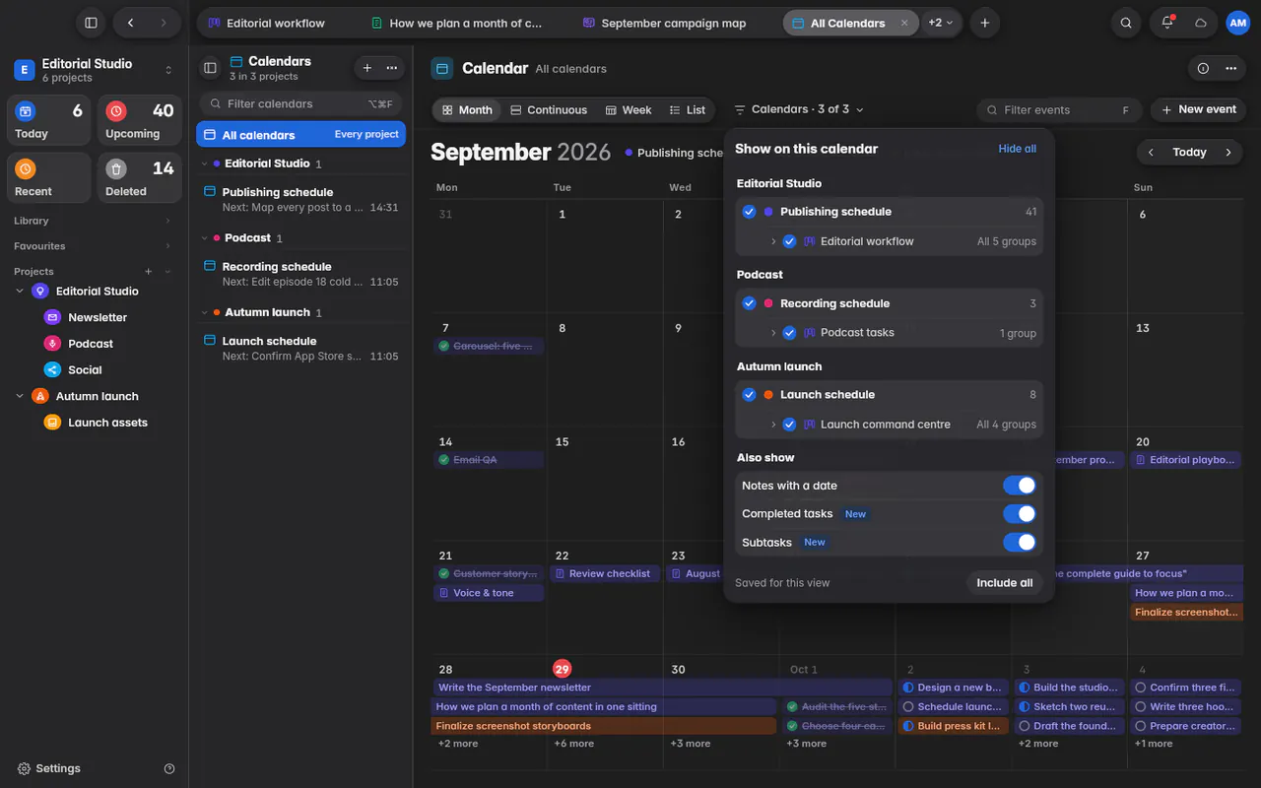Open Calendars panel more options menu

coord(392,68)
